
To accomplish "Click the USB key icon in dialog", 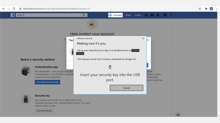I will (x=110, y=67).
